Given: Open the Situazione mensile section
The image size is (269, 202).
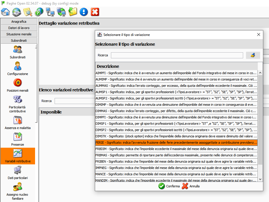Looking at the screenshot, I should point(19,34).
